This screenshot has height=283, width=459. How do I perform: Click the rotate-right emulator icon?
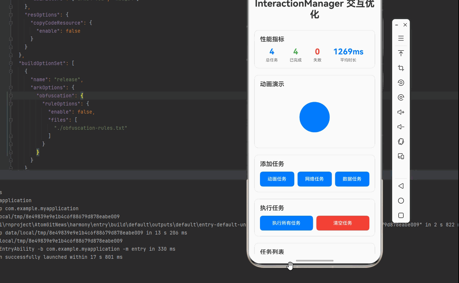(x=401, y=97)
